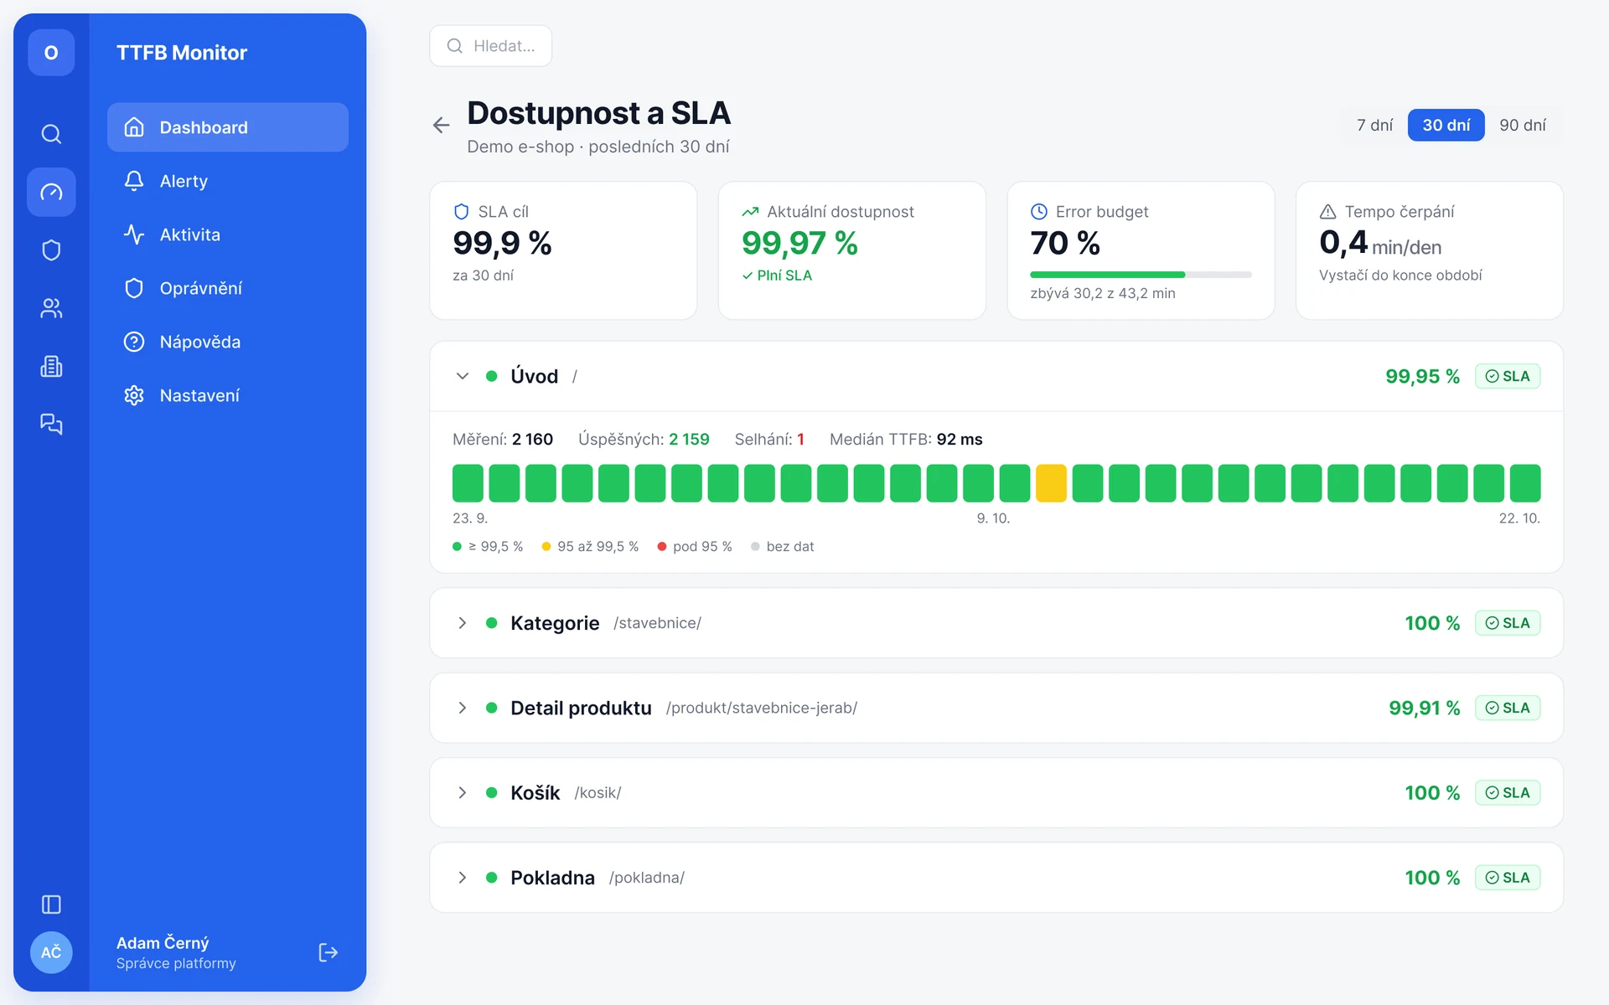This screenshot has width=1609, height=1005.
Task: Click the logout icon next to Adam Černý
Action: (x=329, y=952)
